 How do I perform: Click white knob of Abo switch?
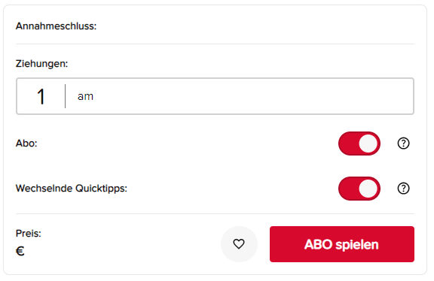[x=368, y=144]
